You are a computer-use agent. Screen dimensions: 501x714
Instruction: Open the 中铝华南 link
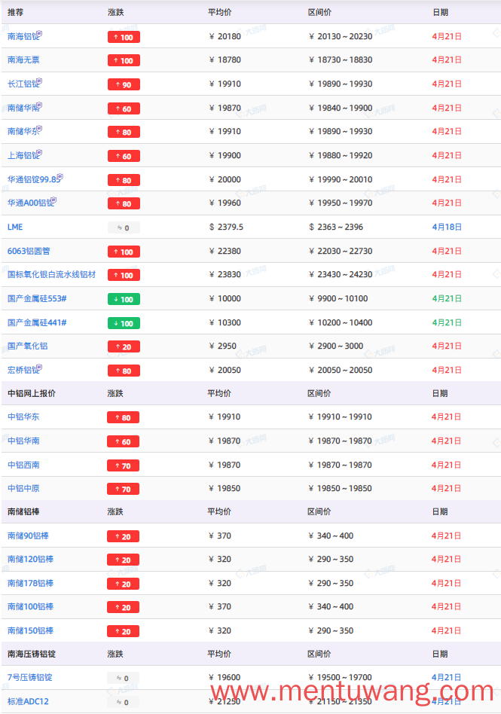click(x=23, y=441)
